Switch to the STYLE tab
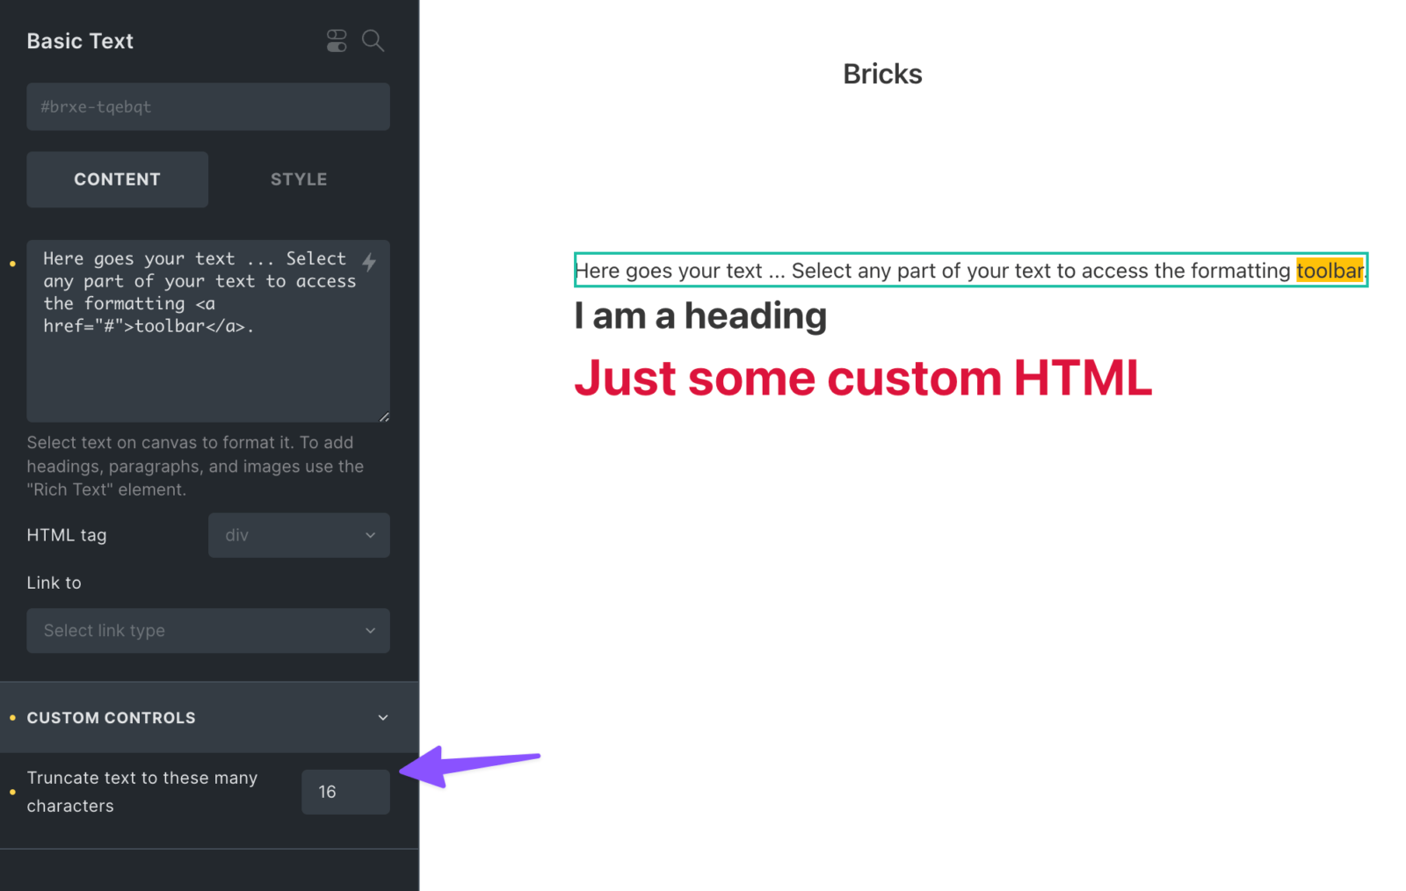The image size is (1406, 891). [x=299, y=179]
